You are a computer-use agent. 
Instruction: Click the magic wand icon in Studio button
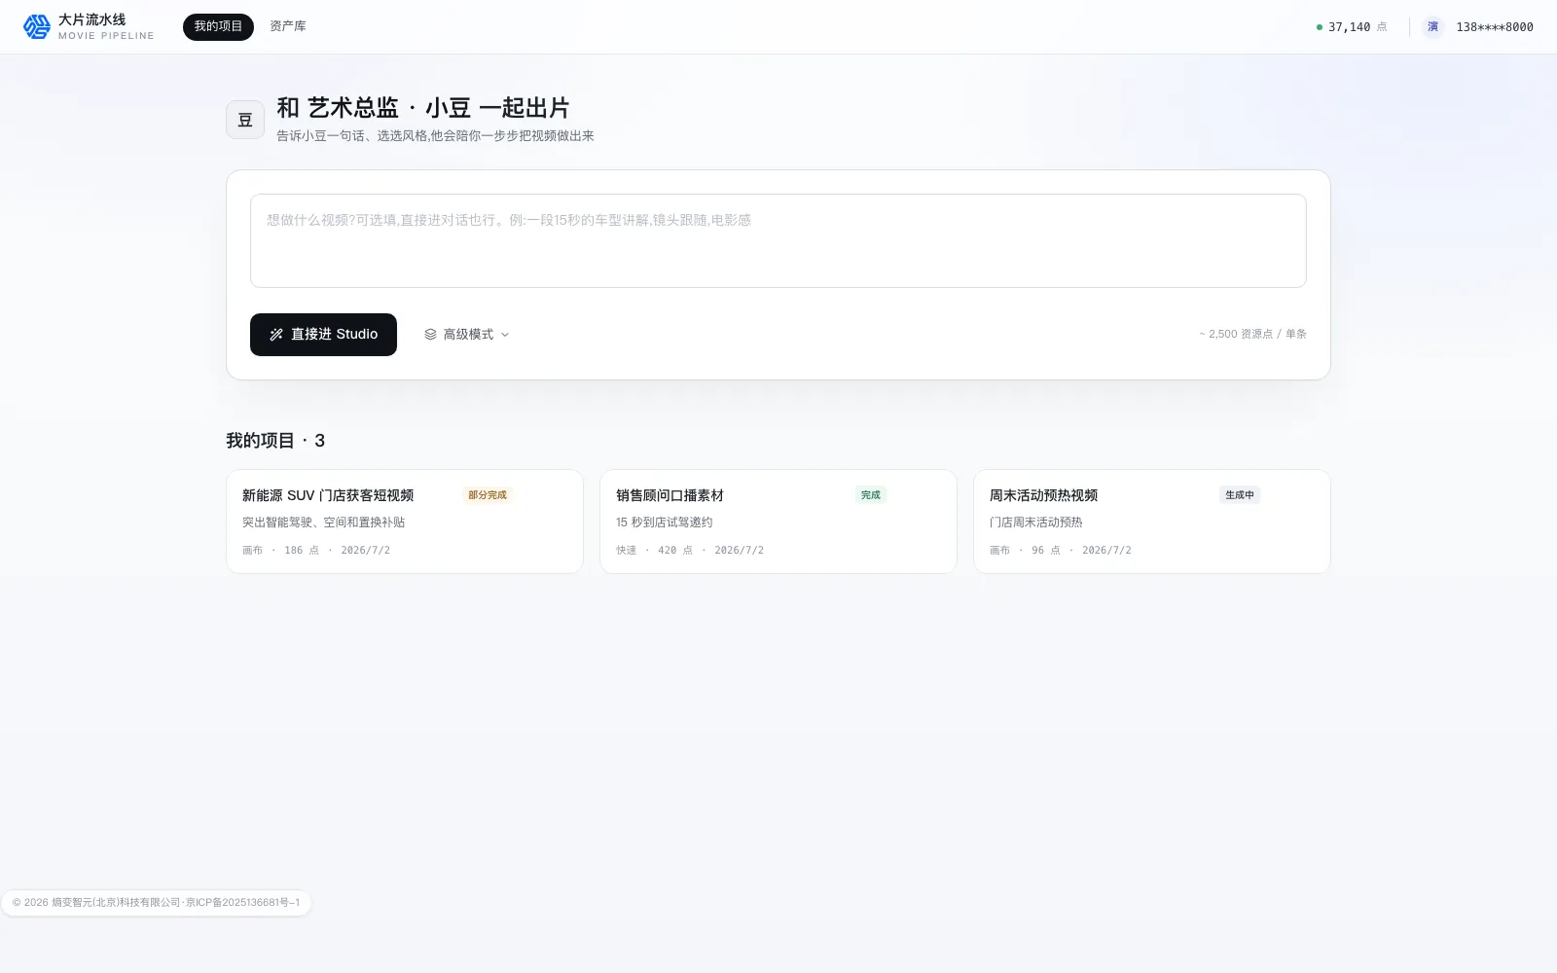point(276,335)
